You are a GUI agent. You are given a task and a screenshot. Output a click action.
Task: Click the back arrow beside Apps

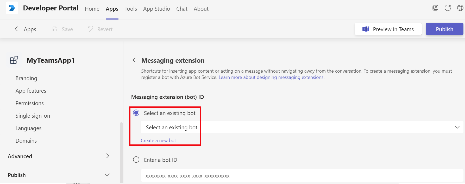tap(16, 29)
